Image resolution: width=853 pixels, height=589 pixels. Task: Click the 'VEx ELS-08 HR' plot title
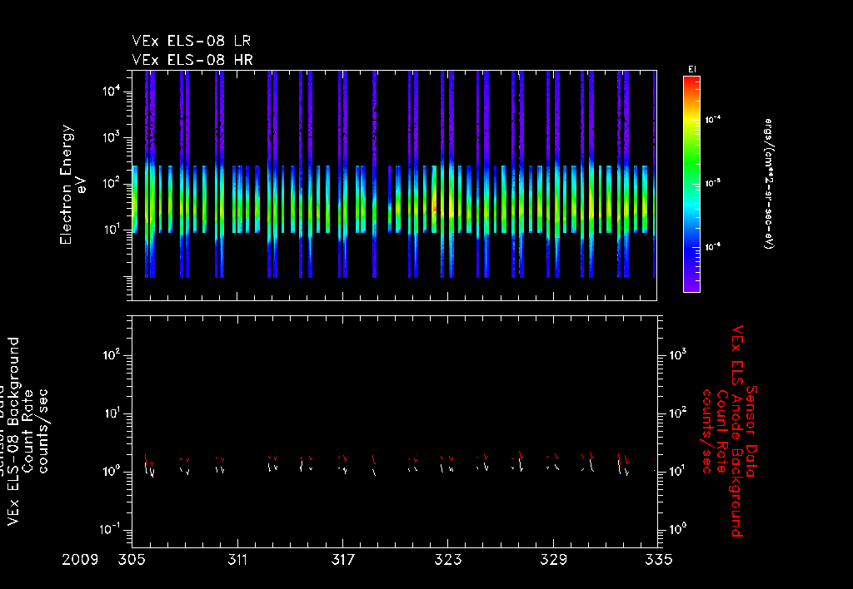point(192,60)
